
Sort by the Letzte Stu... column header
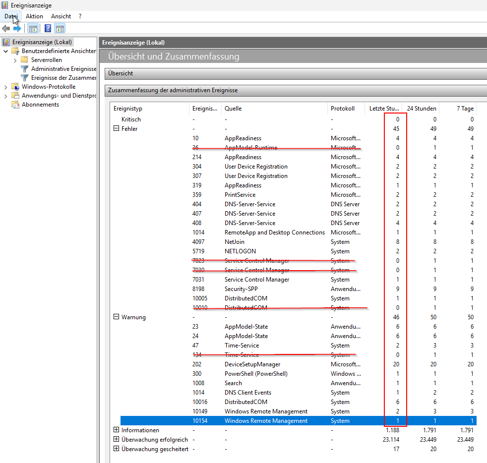(x=383, y=109)
